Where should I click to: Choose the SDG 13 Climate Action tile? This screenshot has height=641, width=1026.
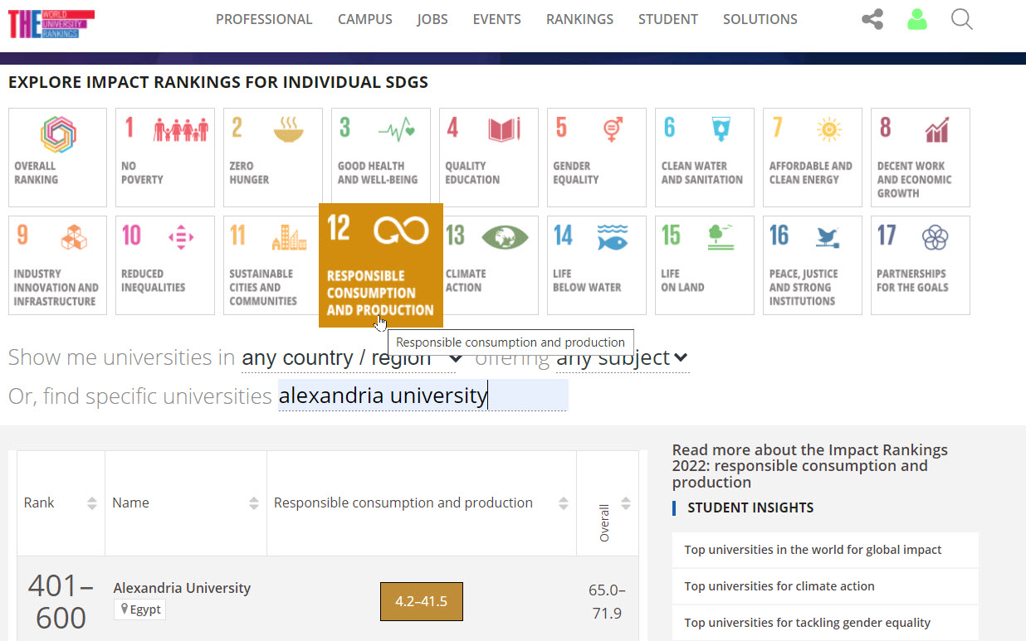point(488,265)
